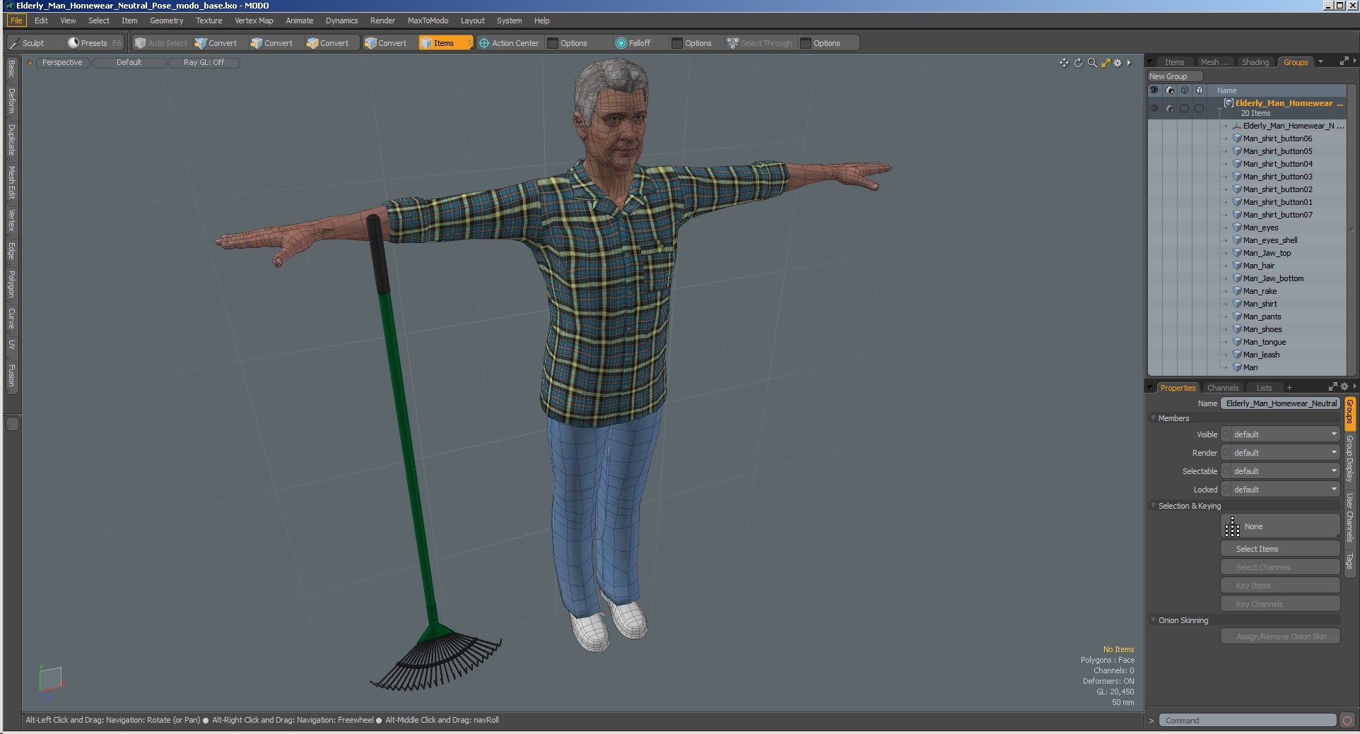Image resolution: width=1360 pixels, height=734 pixels.
Task: Select the Man_leash item
Action: (1261, 355)
